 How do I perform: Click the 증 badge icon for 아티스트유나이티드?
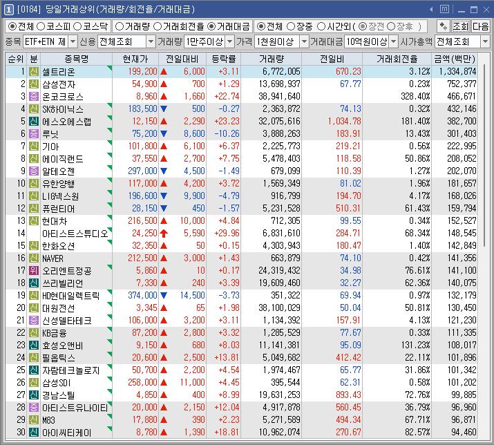(34, 407)
